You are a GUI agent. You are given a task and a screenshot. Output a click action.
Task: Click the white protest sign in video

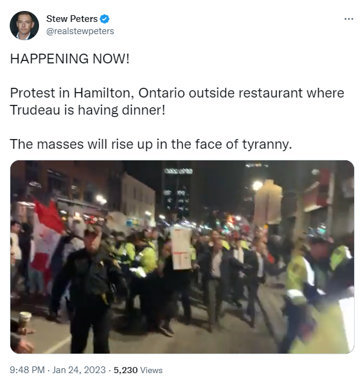[x=181, y=248]
